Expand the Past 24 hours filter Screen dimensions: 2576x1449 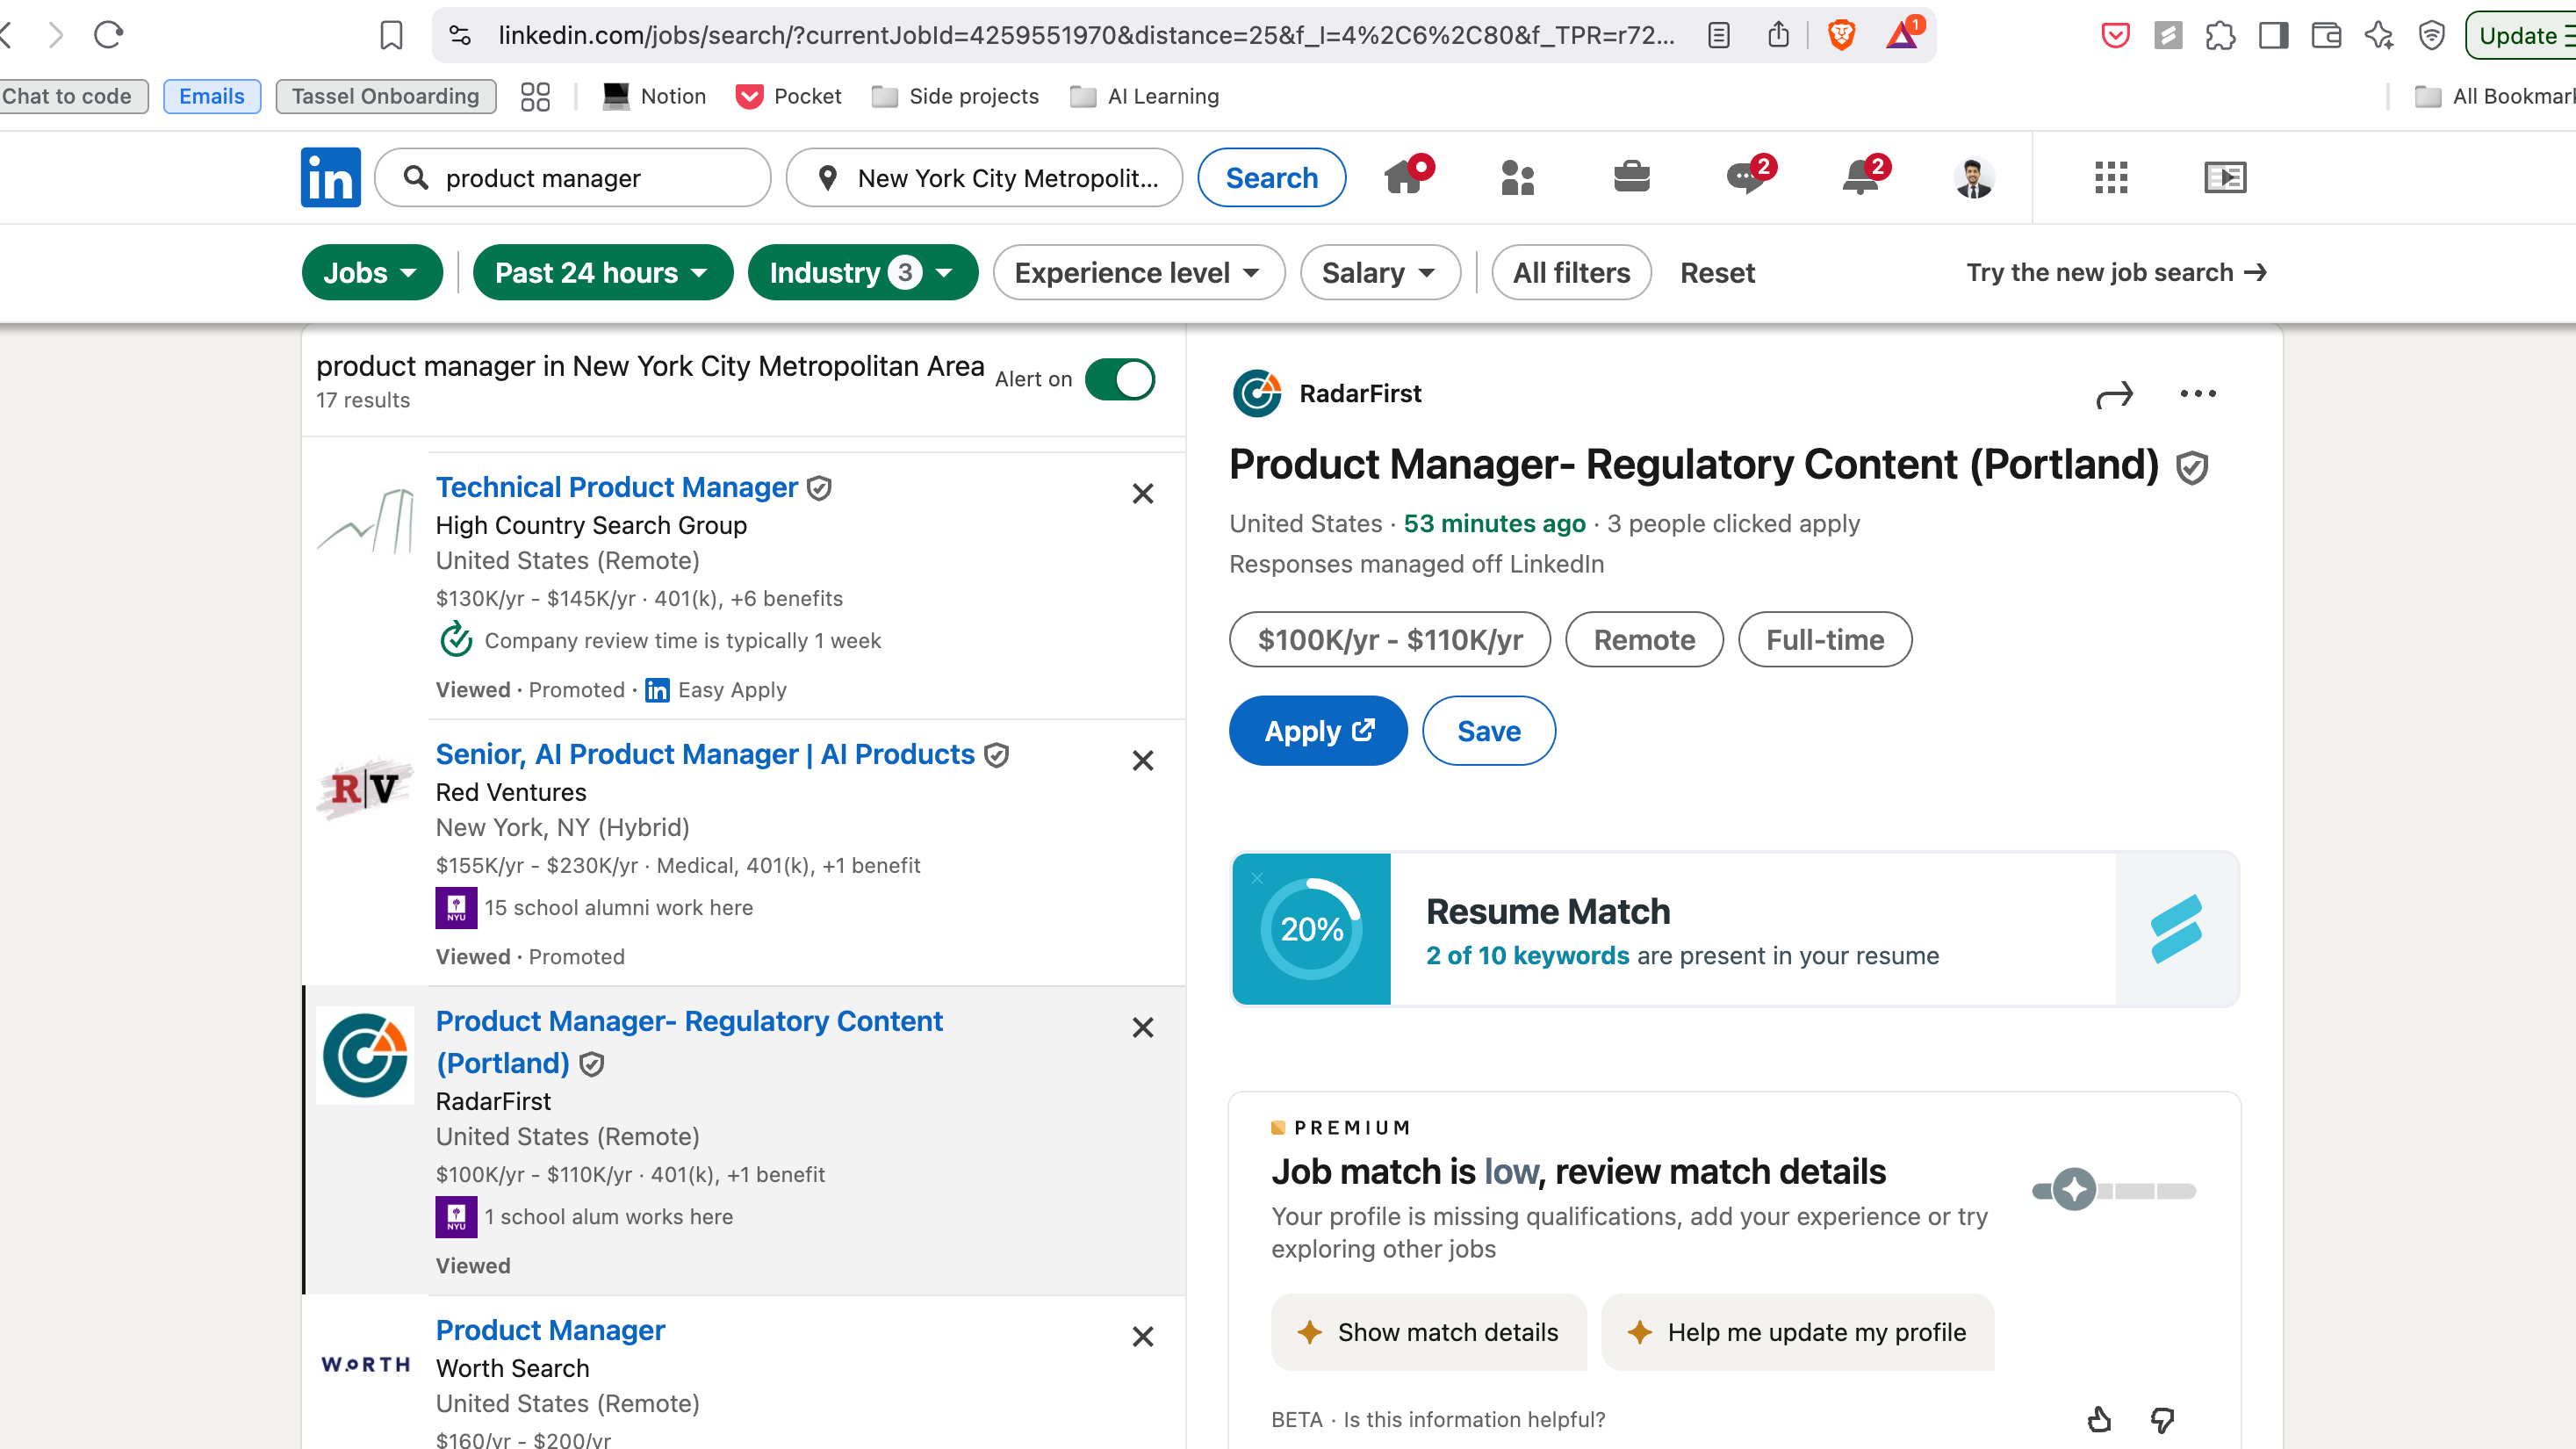602,272
